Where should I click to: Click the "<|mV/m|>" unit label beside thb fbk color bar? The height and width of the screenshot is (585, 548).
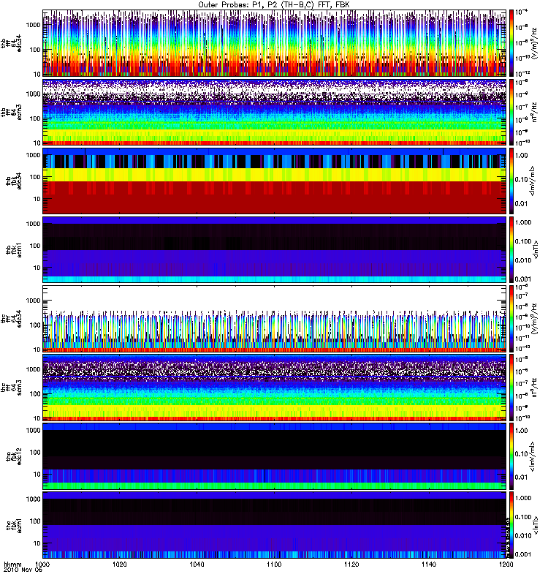pos(533,181)
